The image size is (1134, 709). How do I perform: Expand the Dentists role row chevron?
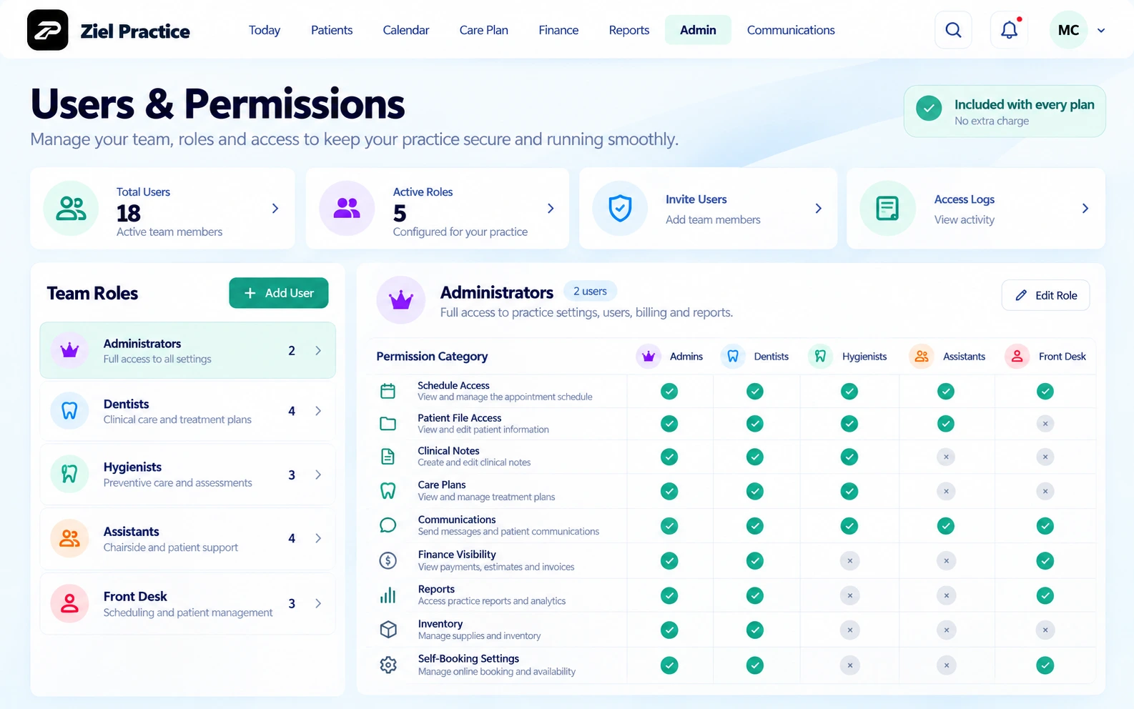[318, 411]
